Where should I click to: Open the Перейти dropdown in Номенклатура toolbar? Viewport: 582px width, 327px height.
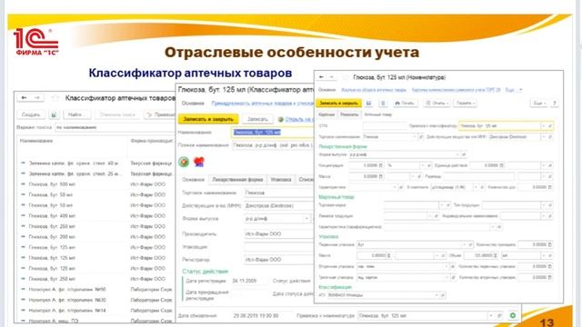[x=465, y=103]
